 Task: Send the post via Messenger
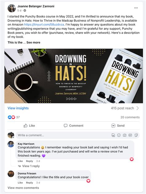pyautogui.click(x=118, y=126)
